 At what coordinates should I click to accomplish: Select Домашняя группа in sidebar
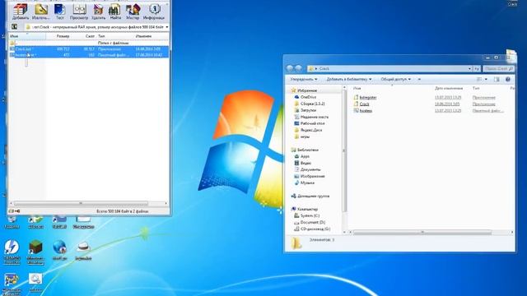(310, 196)
